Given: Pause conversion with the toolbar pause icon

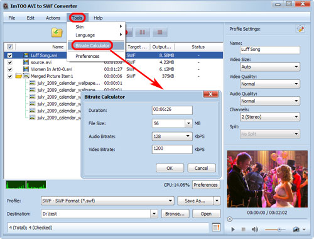Looking at the screenshot, I should [x=143, y=32].
